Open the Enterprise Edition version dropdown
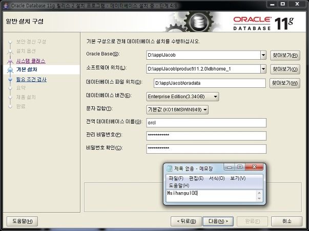This screenshot has width=309, height=231. point(182,97)
